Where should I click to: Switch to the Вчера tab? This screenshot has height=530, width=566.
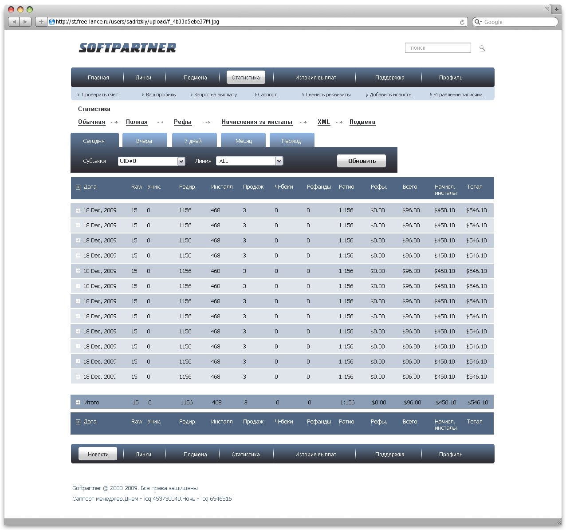(x=144, y=141)
